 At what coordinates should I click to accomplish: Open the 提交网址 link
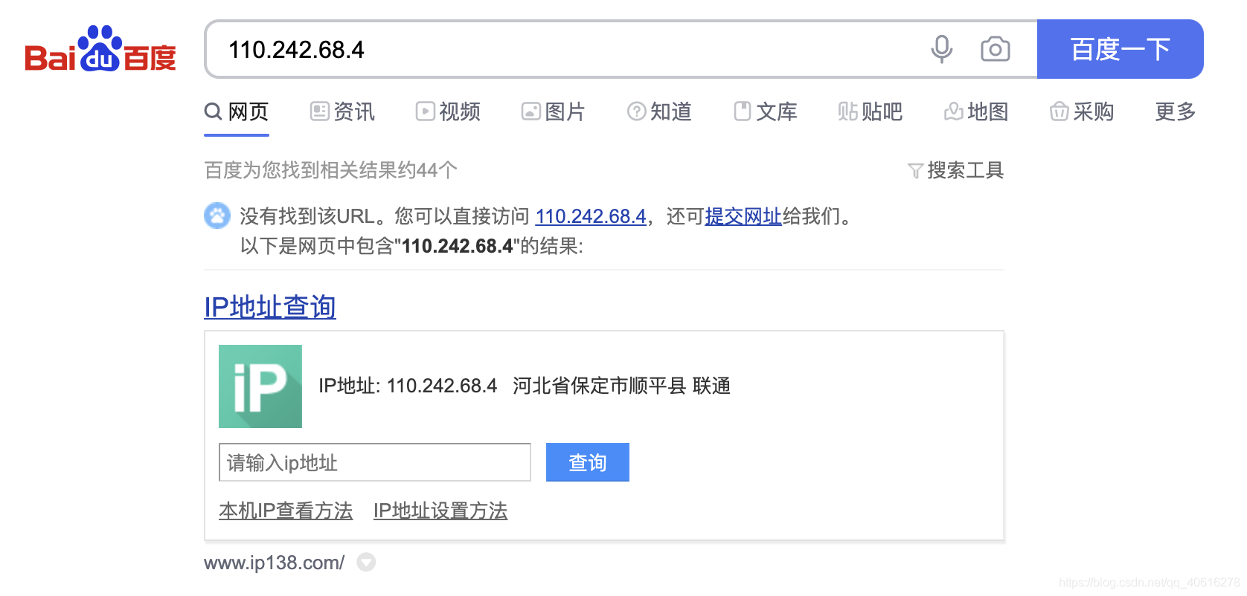743,216
